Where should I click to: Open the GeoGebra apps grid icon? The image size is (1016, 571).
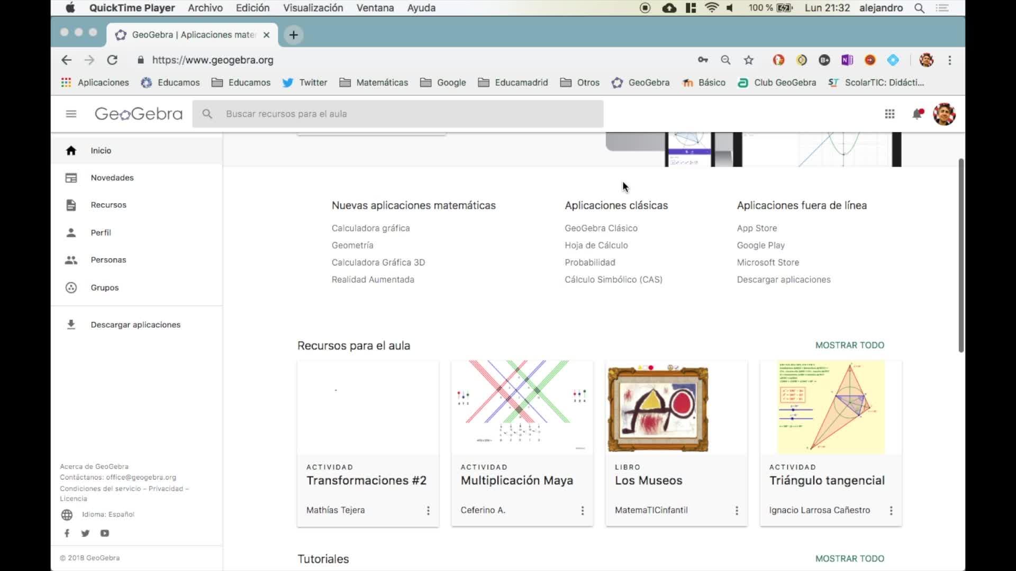pyautogui.click(x=890, y=114)
